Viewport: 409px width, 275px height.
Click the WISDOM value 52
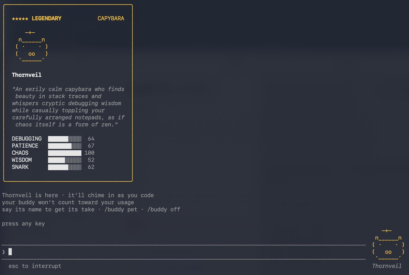91,160
